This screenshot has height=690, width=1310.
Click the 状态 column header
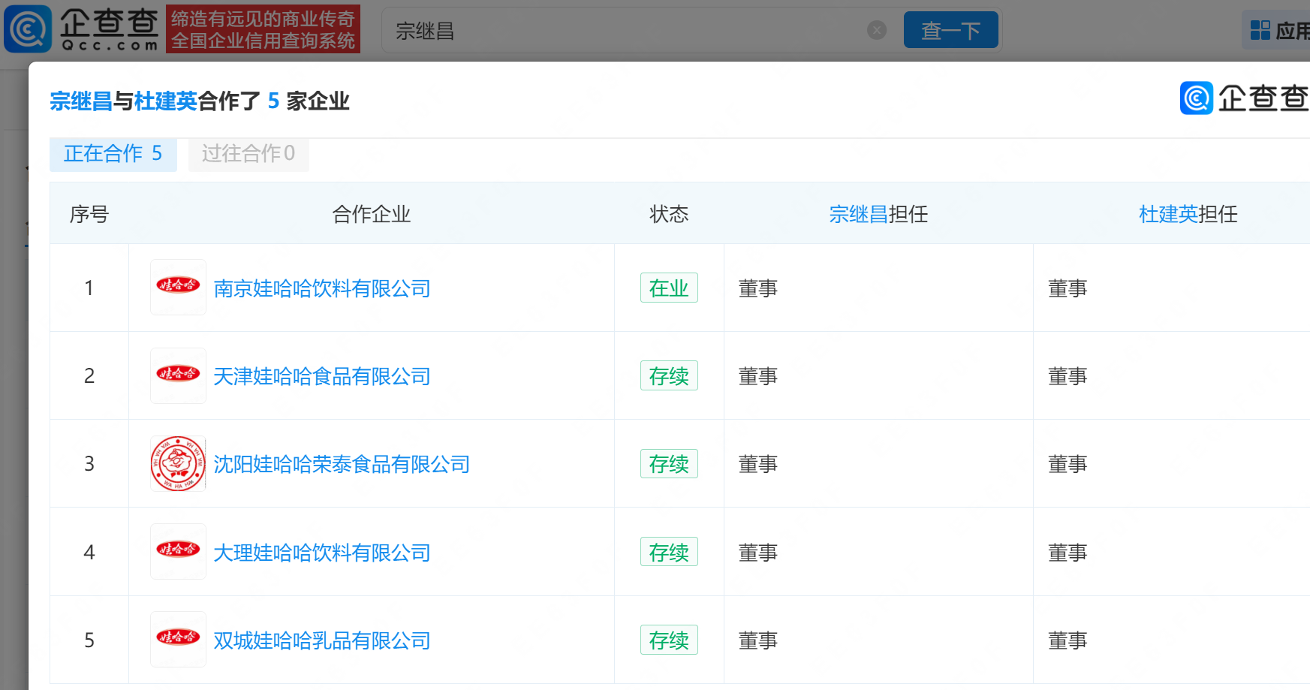pyautogui.click(x=669, y=214)
